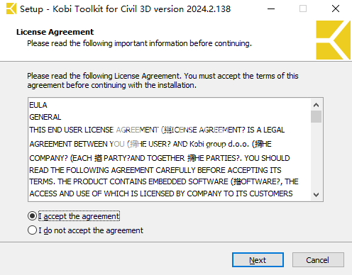Screen dimensions: 352x275
Task: Click the 'I do not accept the agreement' label
Action: coord(91,230)
